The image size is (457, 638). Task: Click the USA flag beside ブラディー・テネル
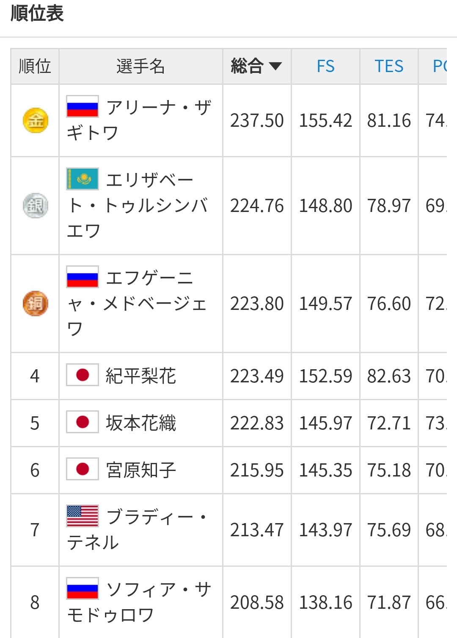[x=83, y=516]
